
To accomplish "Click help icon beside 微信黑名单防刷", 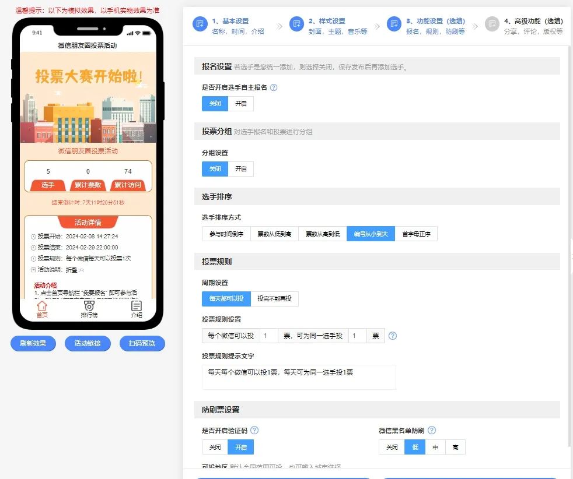I will (432, 431).
